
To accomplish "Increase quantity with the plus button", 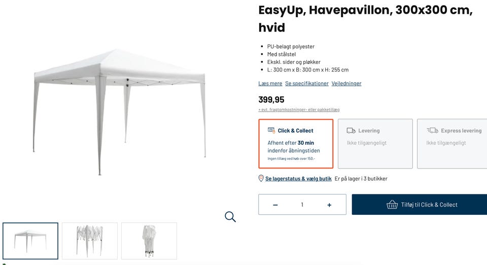I will (x=329, y=205).
